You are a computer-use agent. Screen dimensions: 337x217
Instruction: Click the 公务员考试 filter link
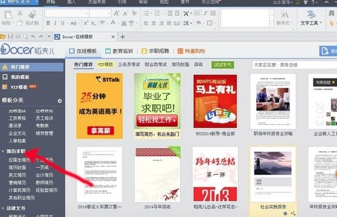pos(129,64)
